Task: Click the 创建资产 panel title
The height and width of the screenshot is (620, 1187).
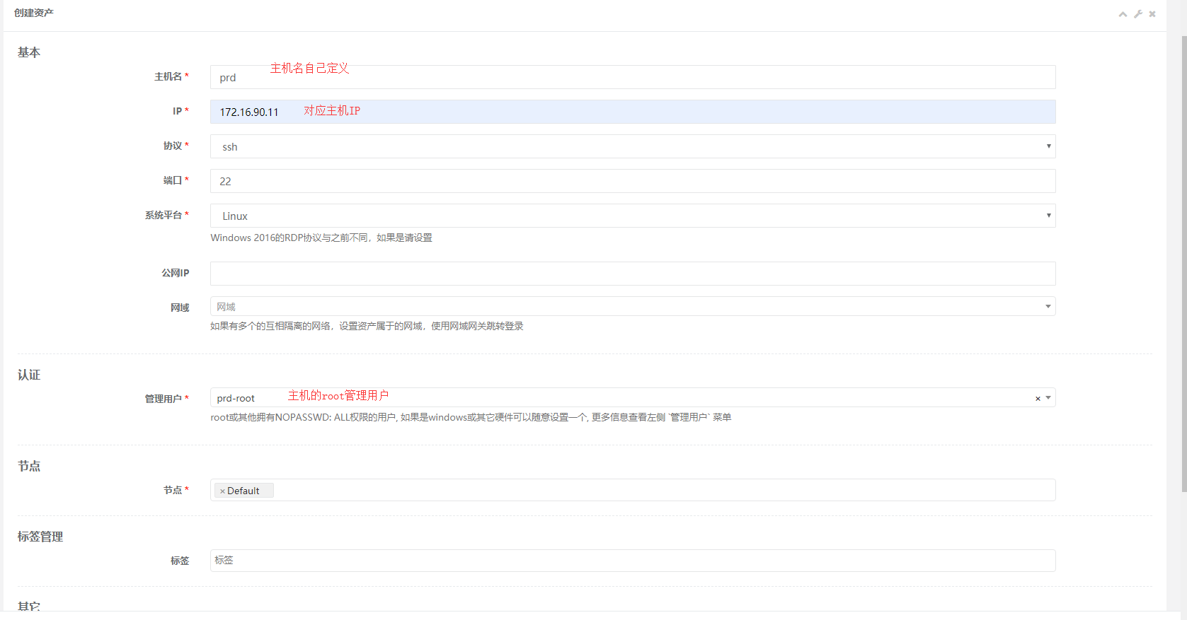Action: [34, 13]
